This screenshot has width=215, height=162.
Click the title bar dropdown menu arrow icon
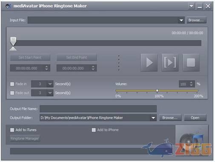click(x=191, y=6)
